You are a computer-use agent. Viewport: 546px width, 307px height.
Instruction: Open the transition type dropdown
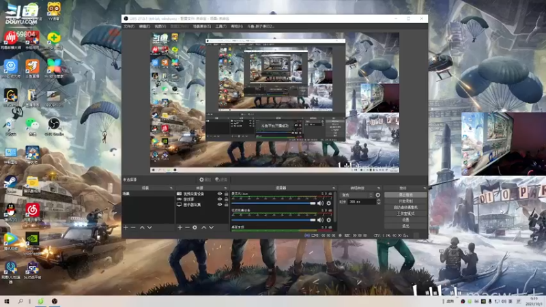pos(357,195)
